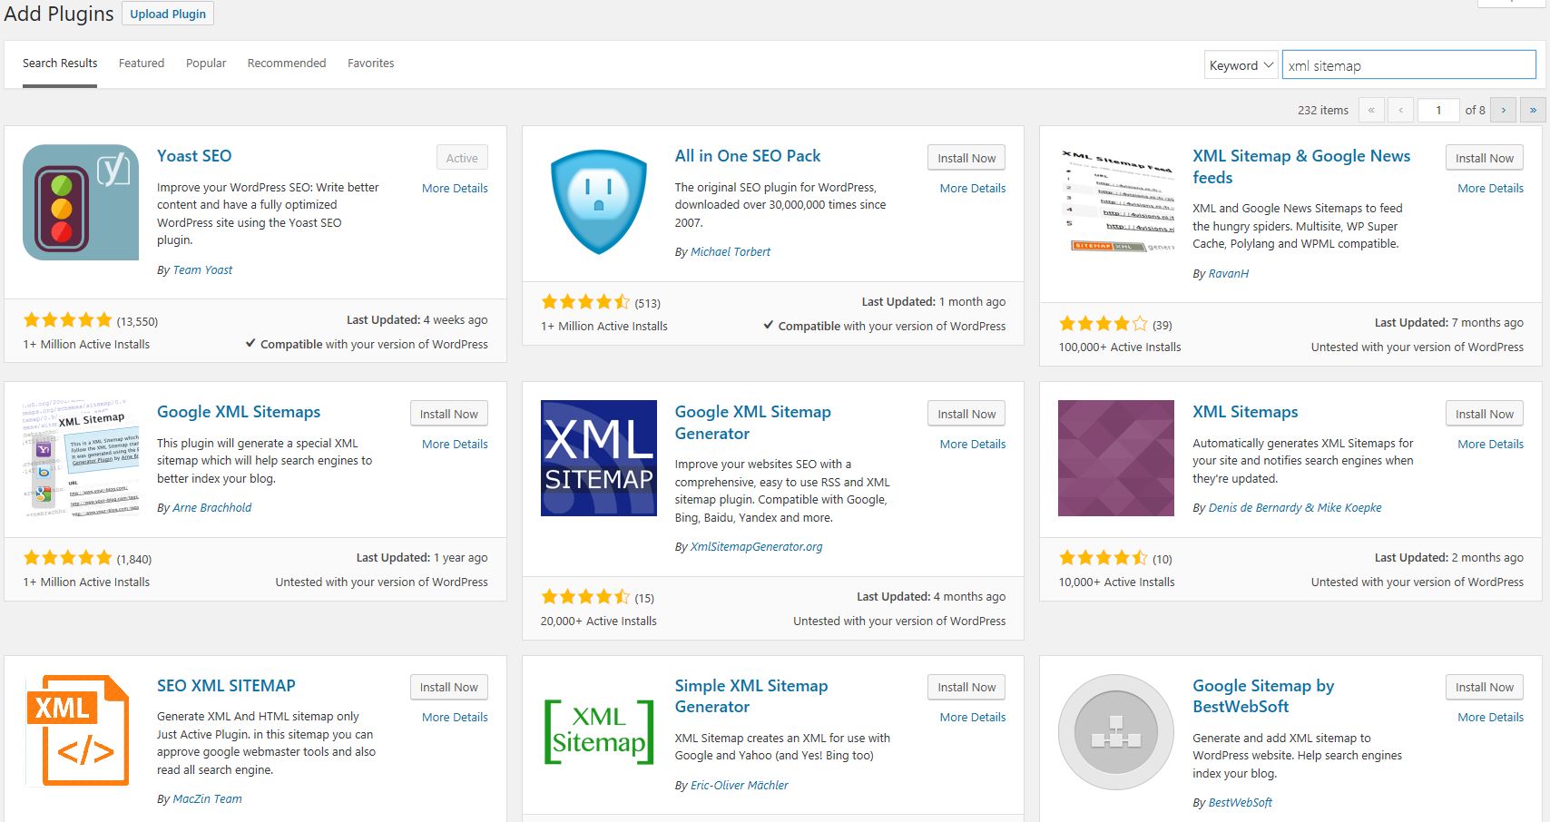1550x822 pixels.
Task: Install Google Sitemap by BestWebSoft
Action: 1485,687
